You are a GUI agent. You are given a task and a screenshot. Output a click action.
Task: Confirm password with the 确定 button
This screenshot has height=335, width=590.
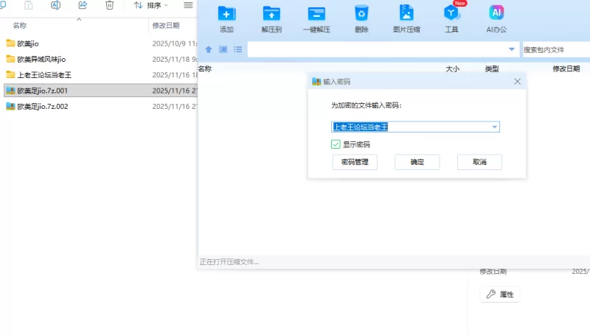(x=417, y=162)
